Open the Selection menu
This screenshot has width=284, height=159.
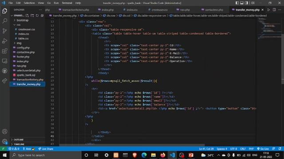(29, 3)
